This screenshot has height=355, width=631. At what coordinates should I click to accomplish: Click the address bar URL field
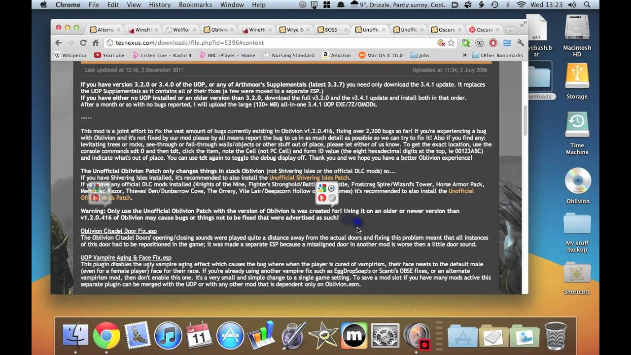(271, 43)
